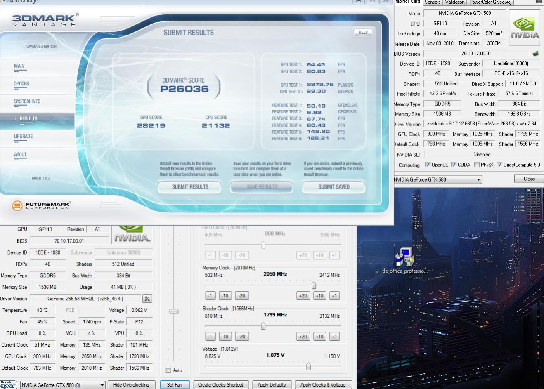Viewport: 544px width, 389px height.
Task: Click the 3DMark score P26036
Action: pyautogui.click(x=184, y=89)
